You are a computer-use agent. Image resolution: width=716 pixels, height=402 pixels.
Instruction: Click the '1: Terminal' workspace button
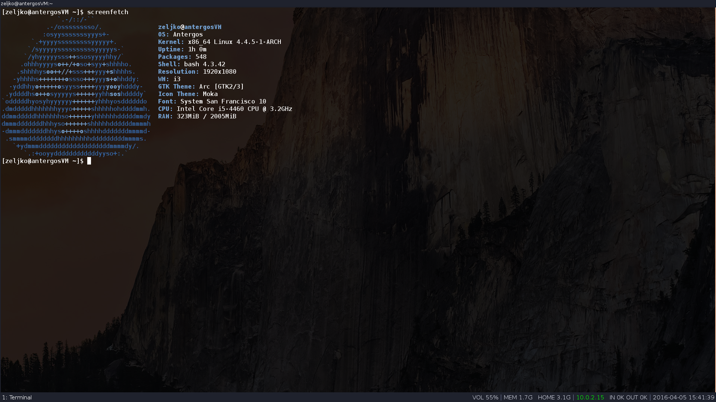[x=17, y=398]
